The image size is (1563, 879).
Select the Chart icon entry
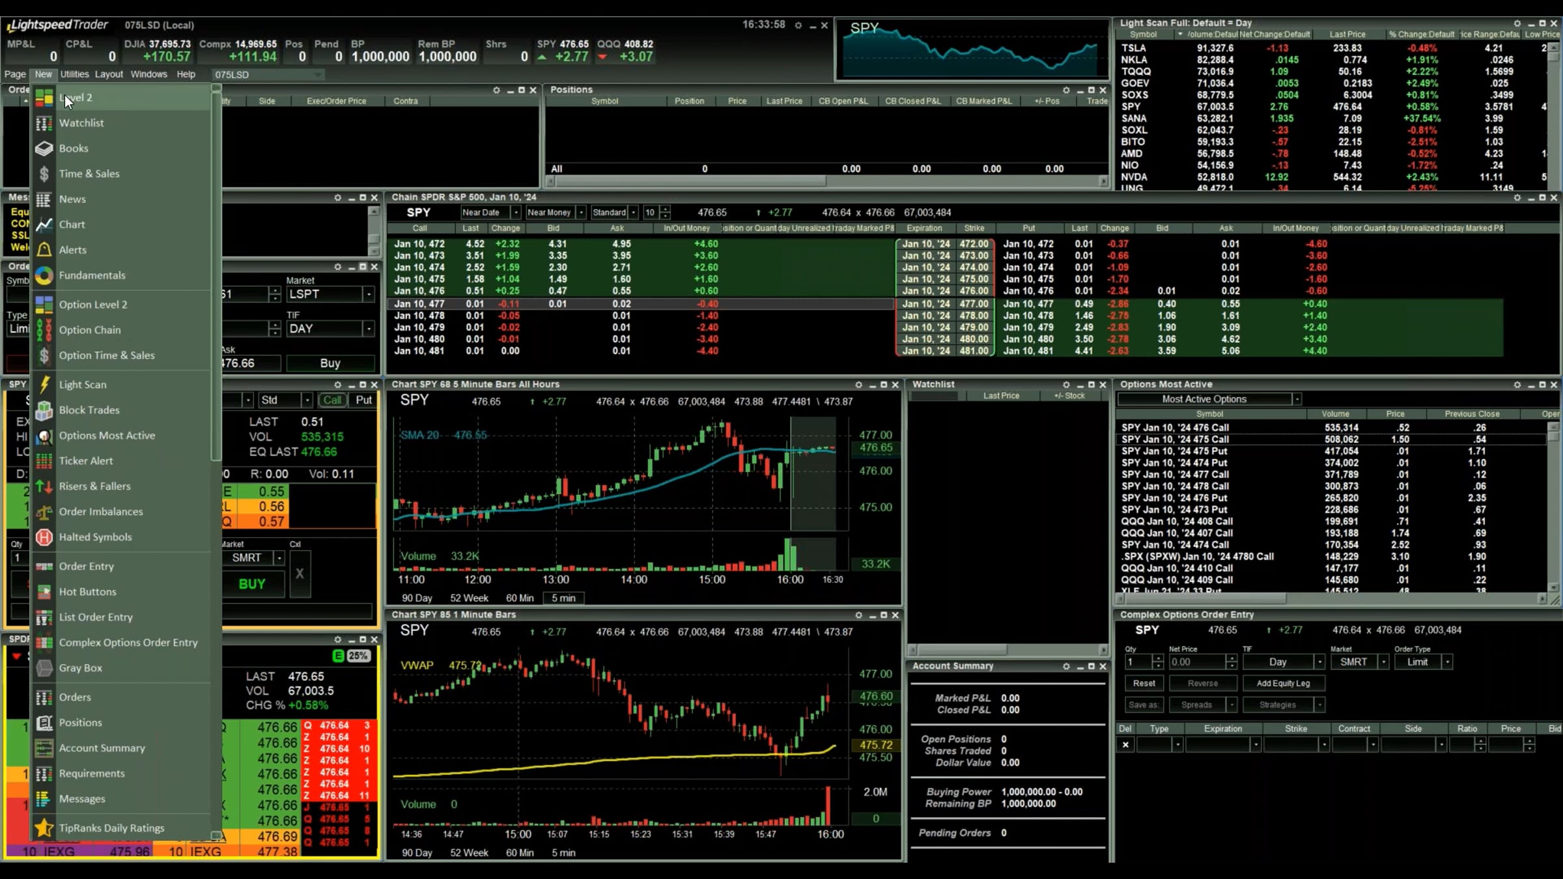click(44, 225)
